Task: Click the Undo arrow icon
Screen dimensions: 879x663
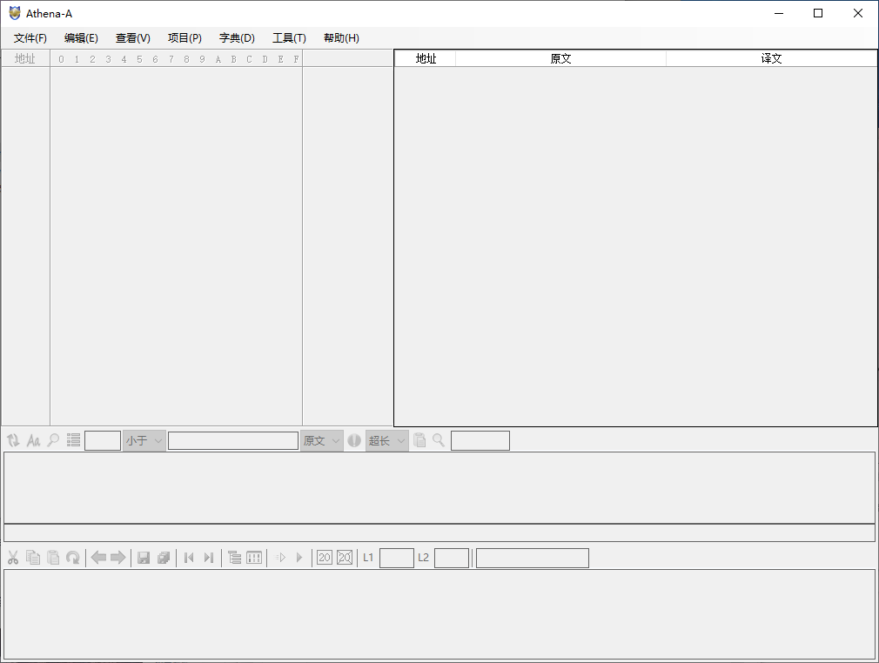Action: point(74,558)
